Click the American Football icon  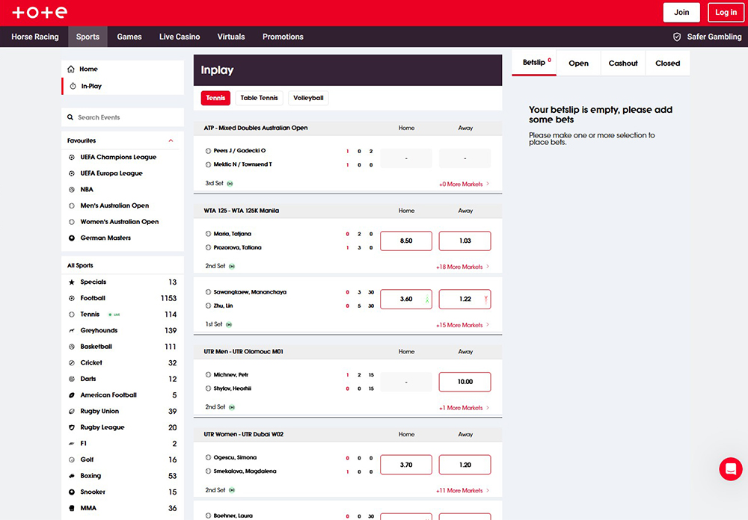pos(72,395)
